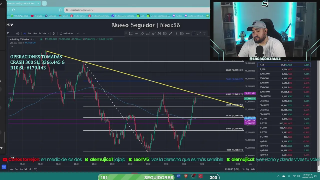Select the horizontal ray tool
The image size is (320, 180).
point(187,33)
